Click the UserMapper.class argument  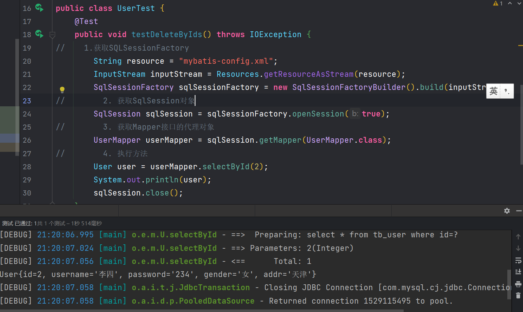pos(344,140)
